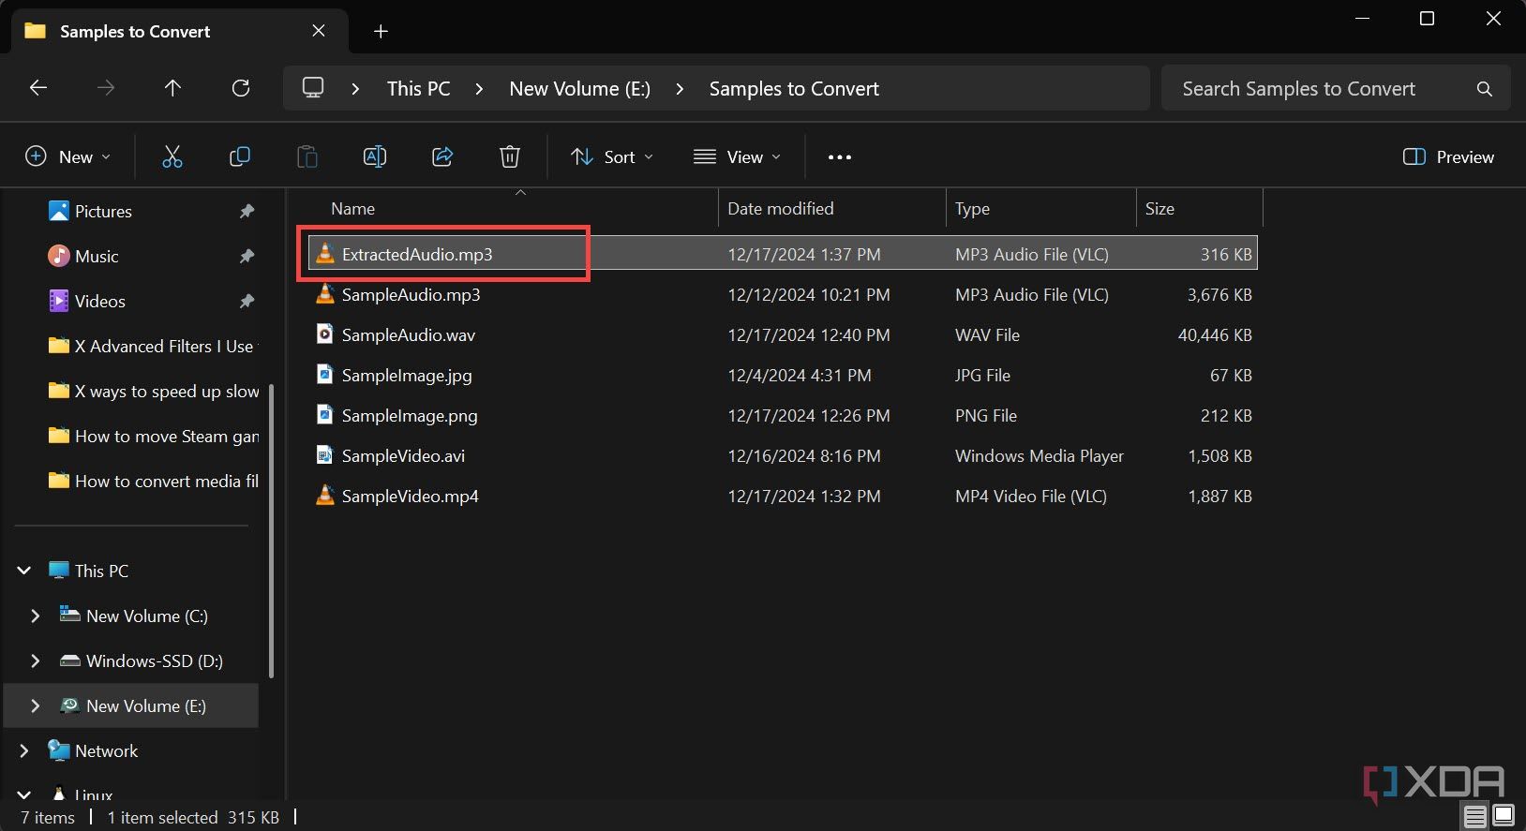Expand the New Volume (E:) node chevron

[x=36, y=705]
